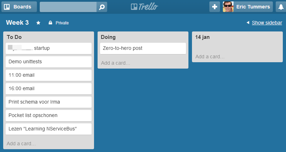This screenshot has height=152, width=286.
Task: Click the search magnifier icon
Action: (x=101, y=7)
